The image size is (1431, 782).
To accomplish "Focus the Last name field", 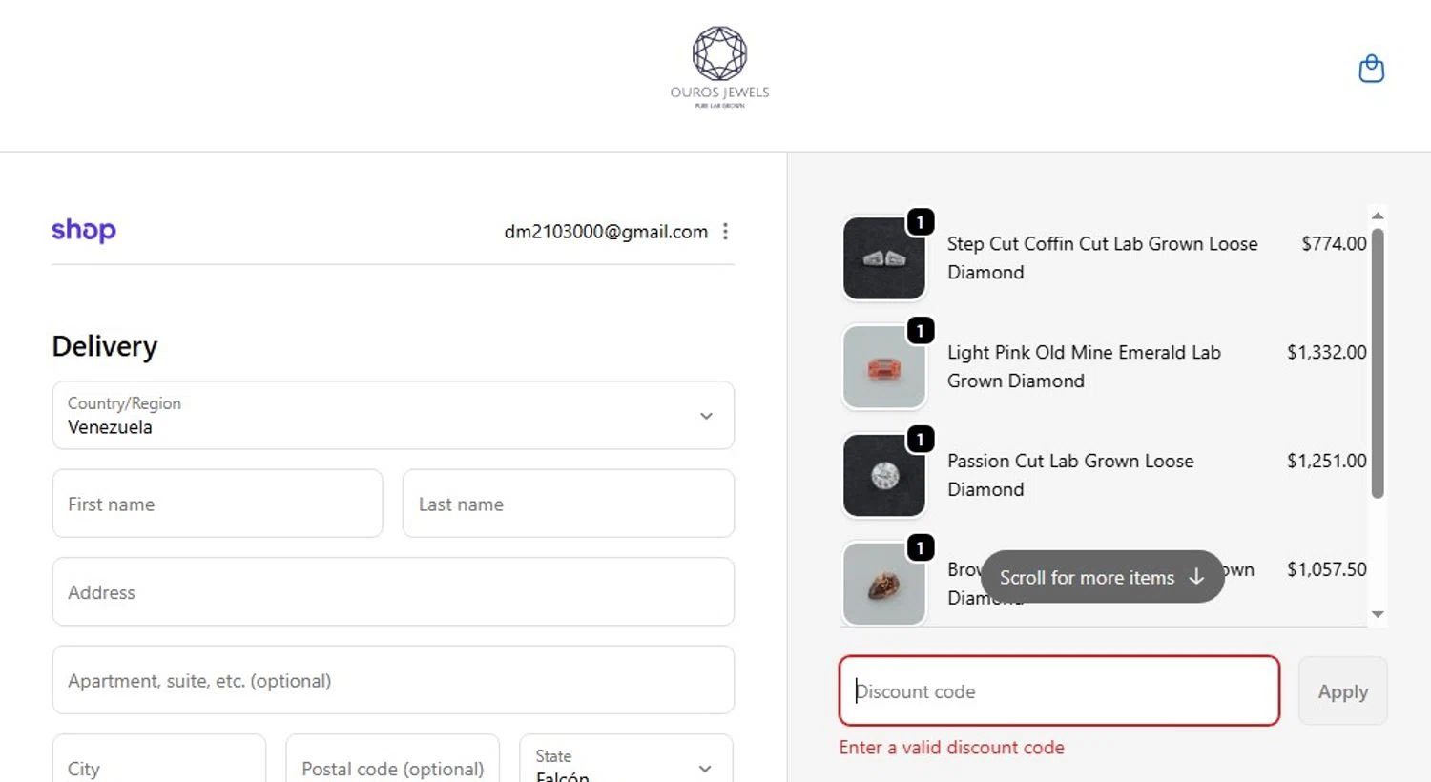I will [x=569, y=504].
